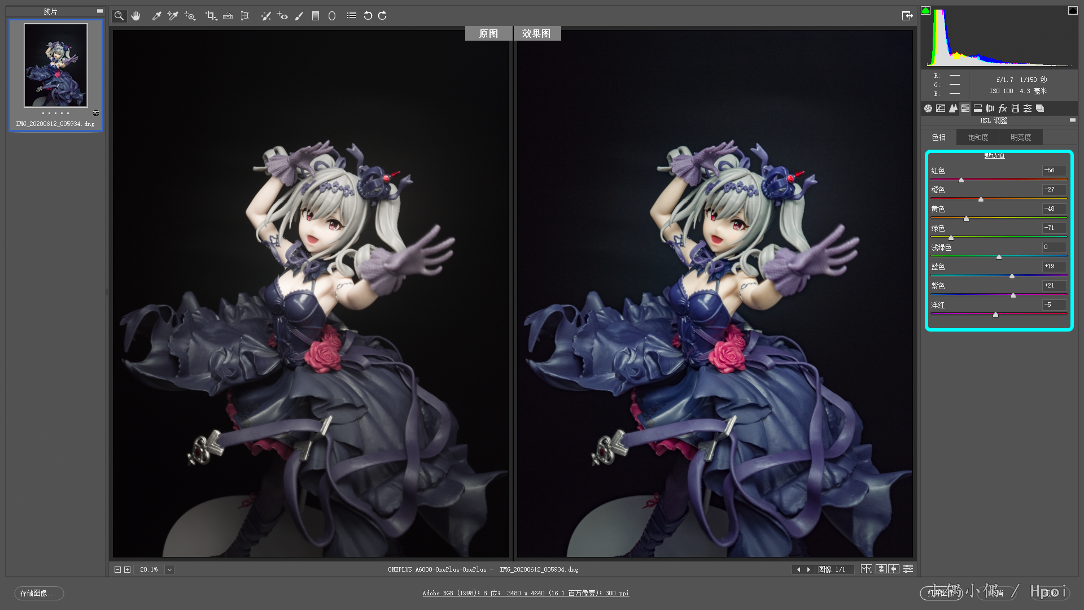1084x610 pixels.
Task: Switch to the 饱和度 tab
Action: (978, 137)
